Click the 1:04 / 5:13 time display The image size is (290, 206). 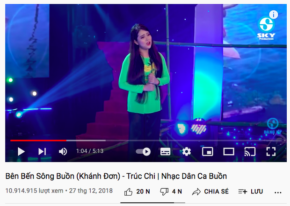(90, 151)
